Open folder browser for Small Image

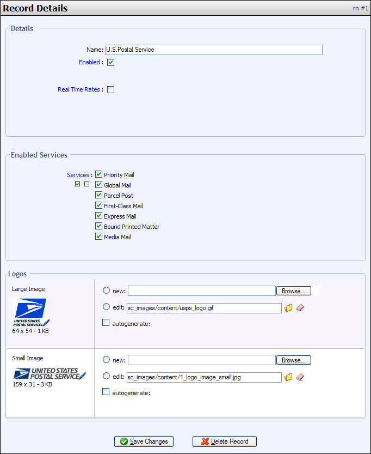click(x=288, y=377)
